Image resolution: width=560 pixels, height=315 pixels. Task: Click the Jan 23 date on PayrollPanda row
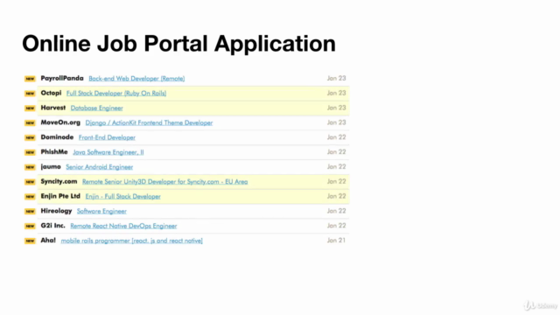coord(336,78)
